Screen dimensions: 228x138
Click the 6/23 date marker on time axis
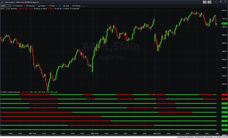coord(155,133)
